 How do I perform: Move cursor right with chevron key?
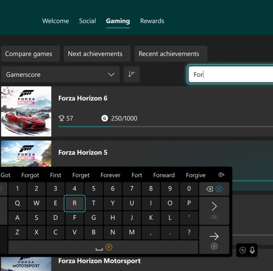214,211
